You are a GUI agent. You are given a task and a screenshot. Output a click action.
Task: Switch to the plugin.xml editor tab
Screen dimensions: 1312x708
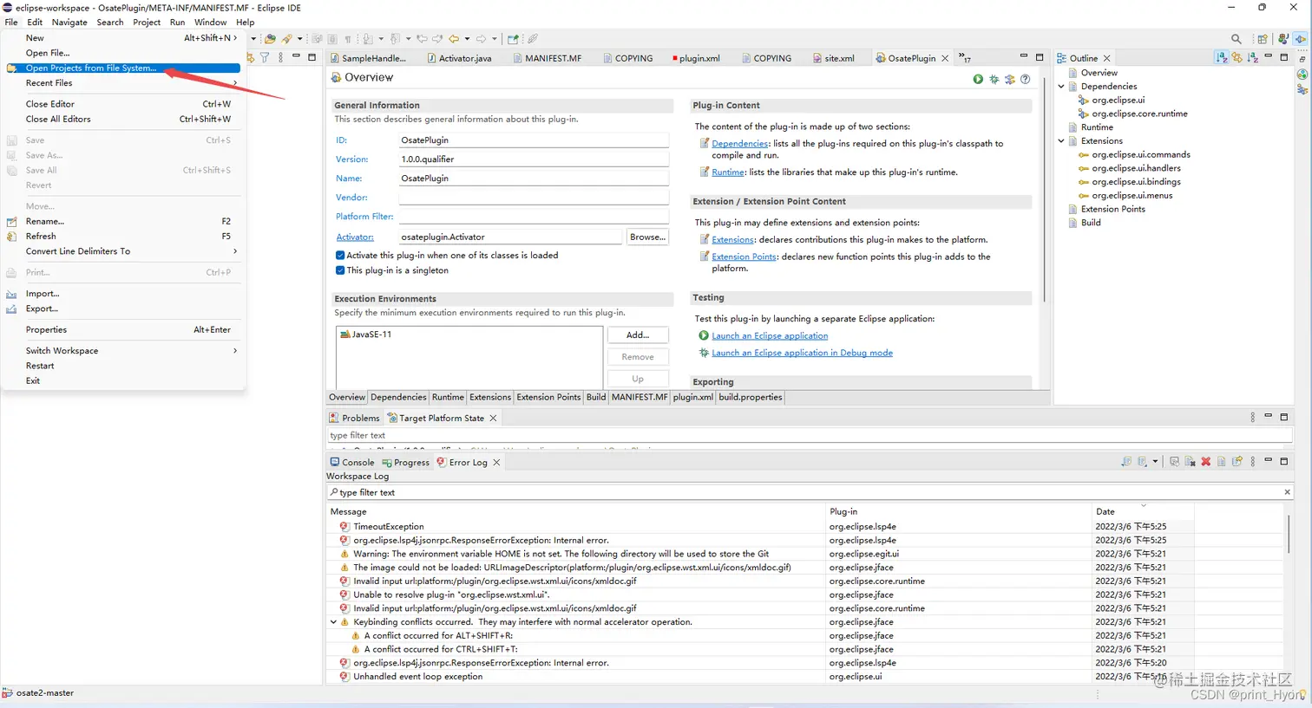(698, 58)
